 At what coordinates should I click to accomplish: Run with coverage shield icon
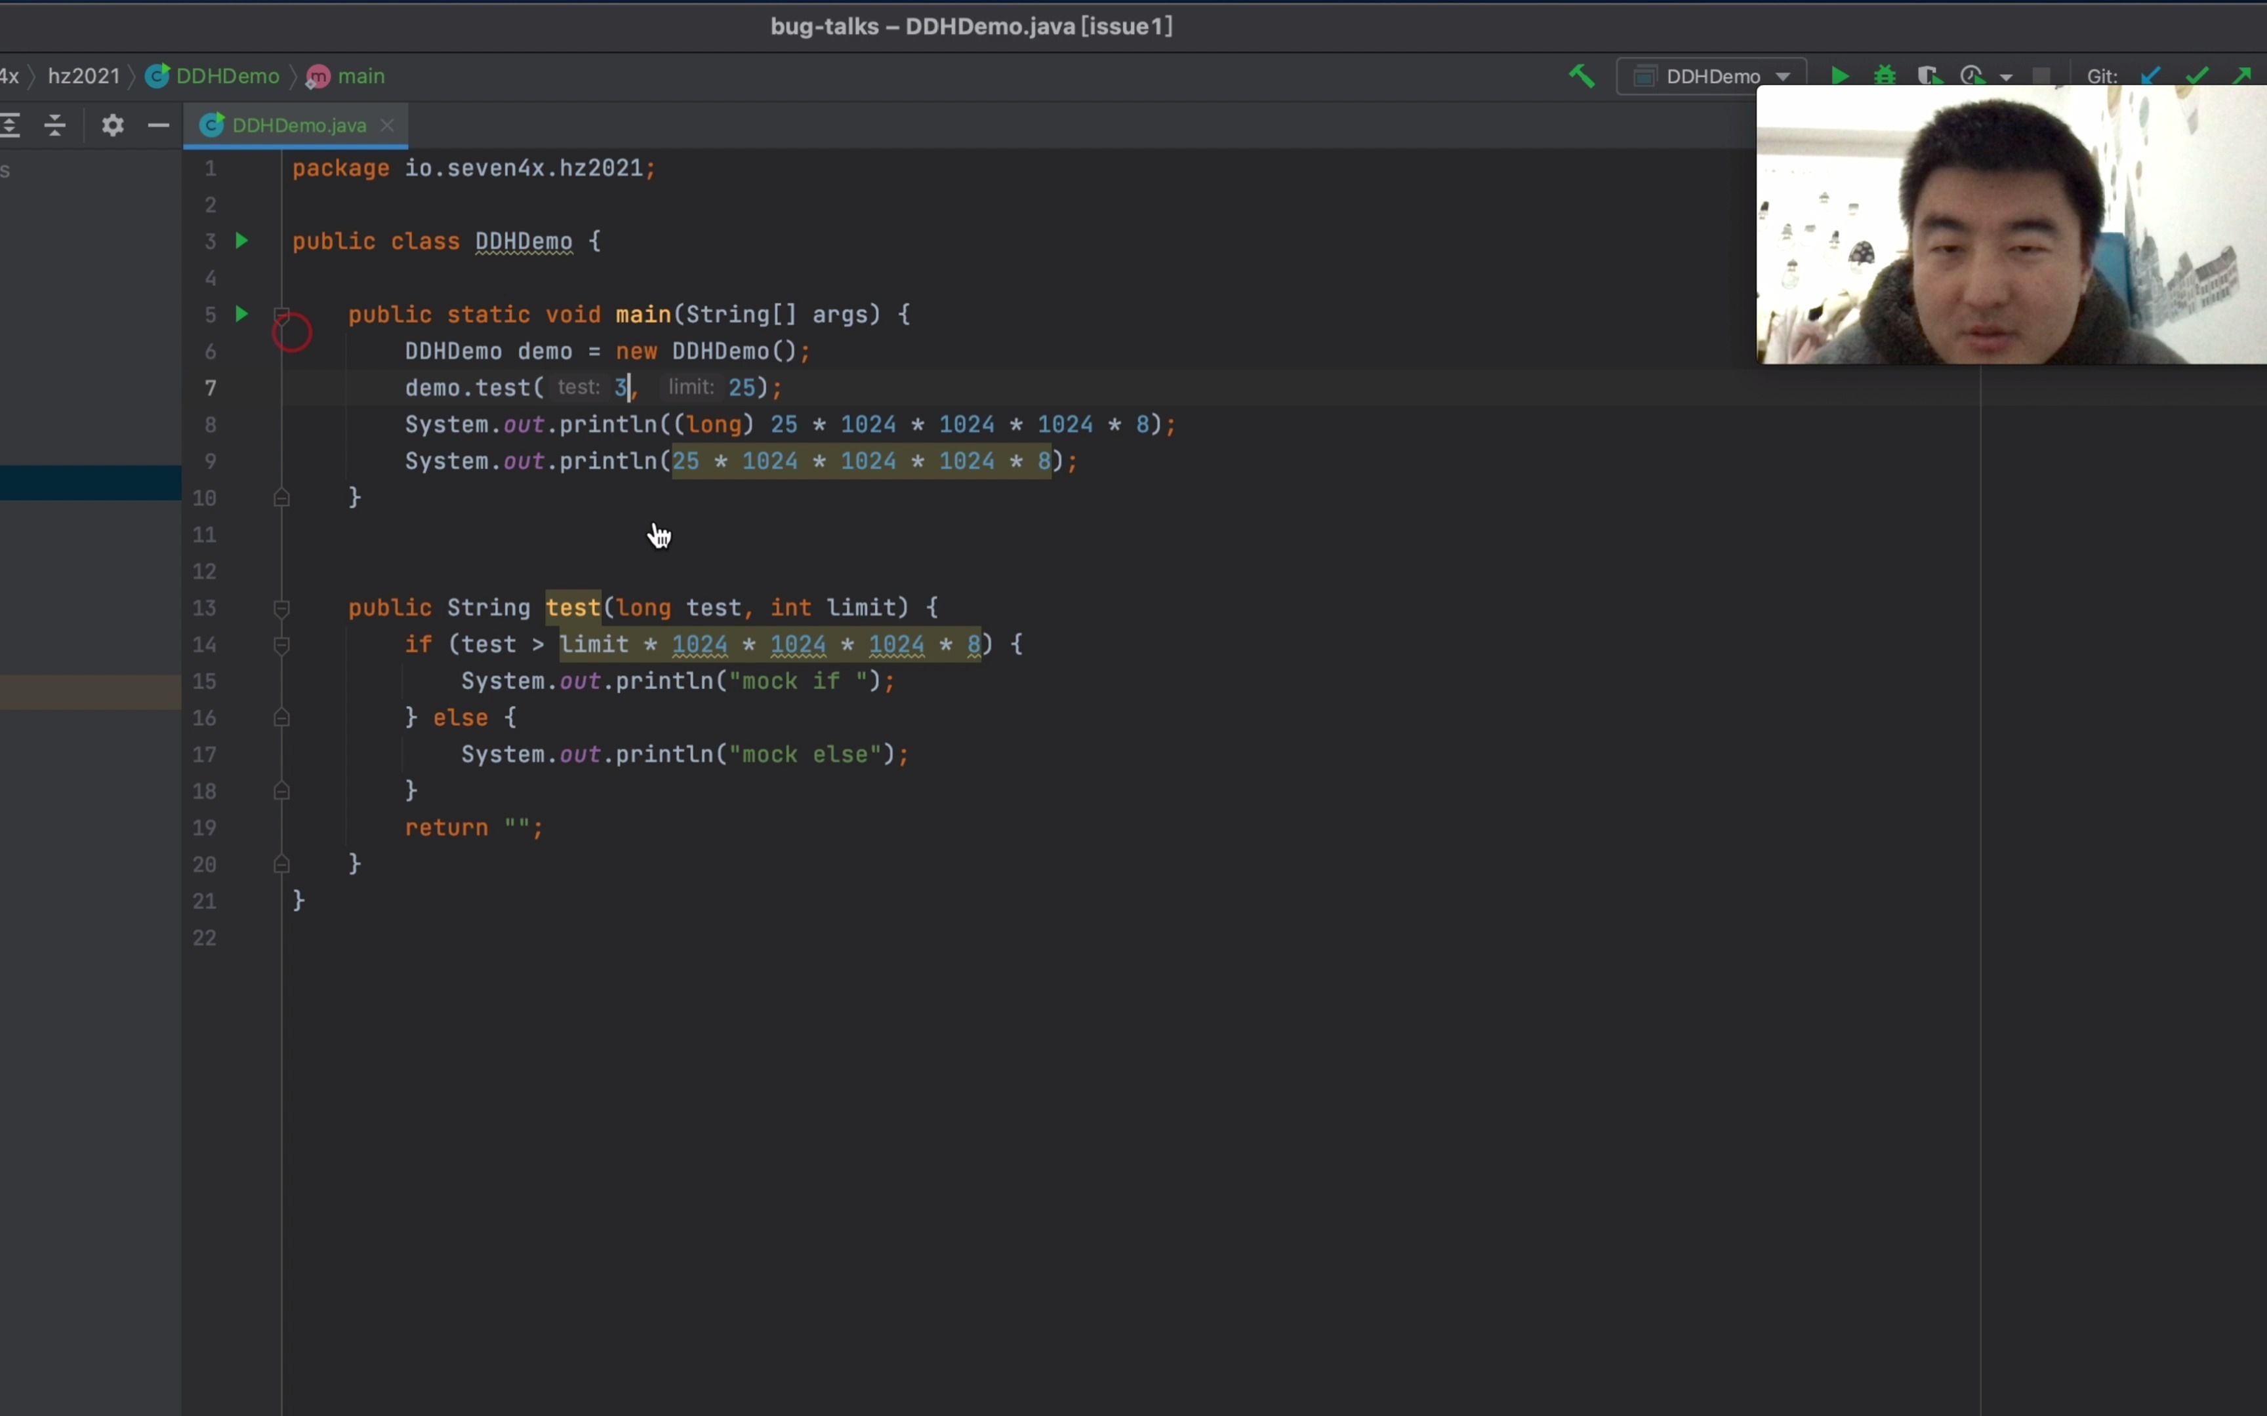(1929, 76)
